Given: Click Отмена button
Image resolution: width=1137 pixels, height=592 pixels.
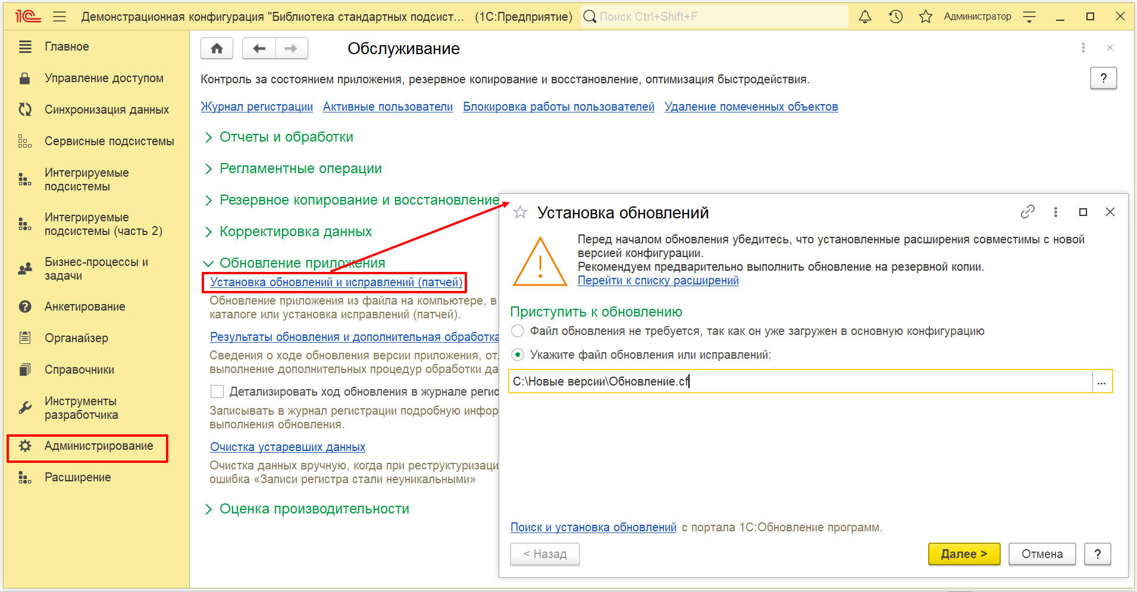Looking at the screenshot, I should 1042,554.
